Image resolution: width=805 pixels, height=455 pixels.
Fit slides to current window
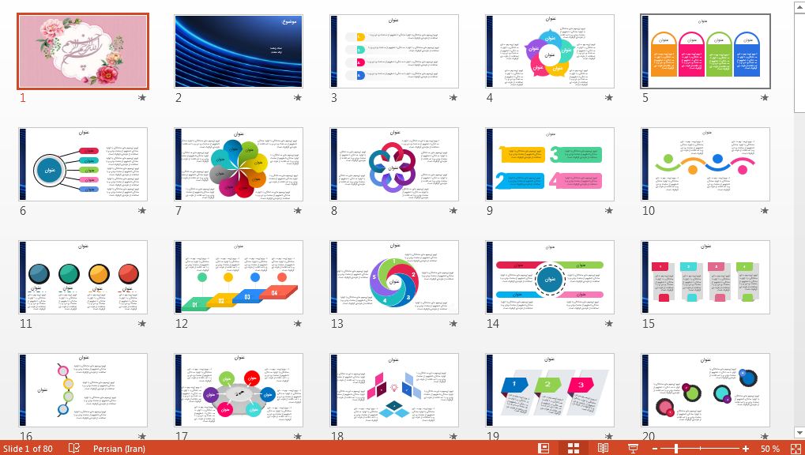(793, 448)
